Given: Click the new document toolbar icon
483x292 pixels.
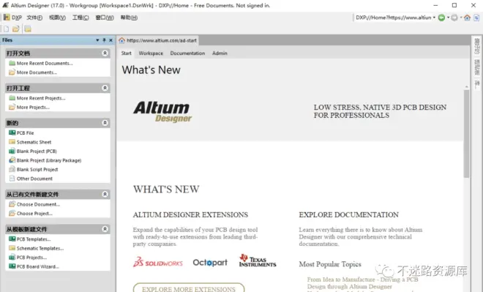Looking at the screenshot, I should [x=6, y=29].
